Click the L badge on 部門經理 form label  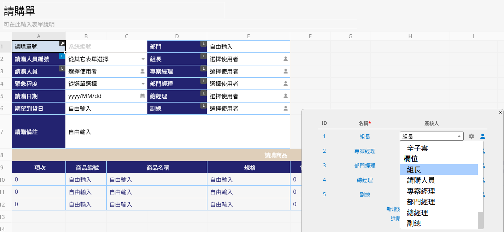click(x=204, y=81)
